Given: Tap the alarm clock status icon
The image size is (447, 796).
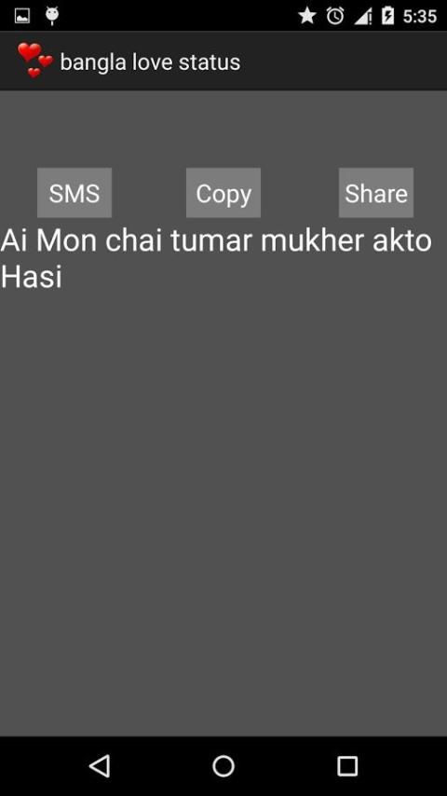Looking at the screenshot, I should click(335, 16).
